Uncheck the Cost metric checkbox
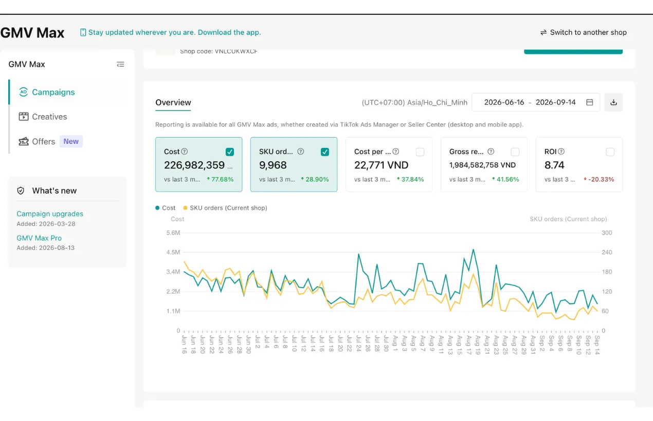Screen dimensions: 653x421 click(x=230, y=151)
